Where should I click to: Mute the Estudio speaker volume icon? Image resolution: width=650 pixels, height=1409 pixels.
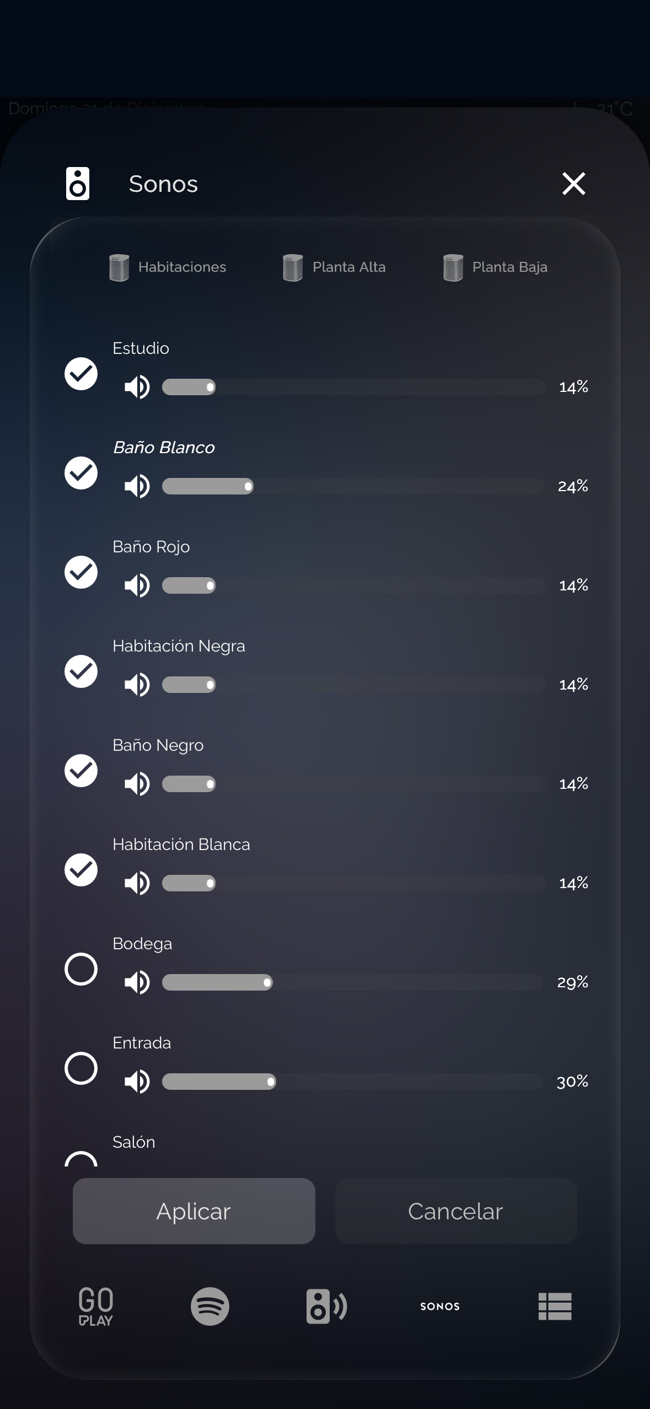tap(137, 387)
